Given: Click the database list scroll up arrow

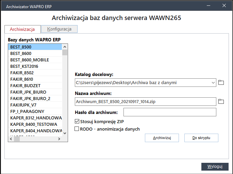Looking at the screenshot, I should click(65, 47).
